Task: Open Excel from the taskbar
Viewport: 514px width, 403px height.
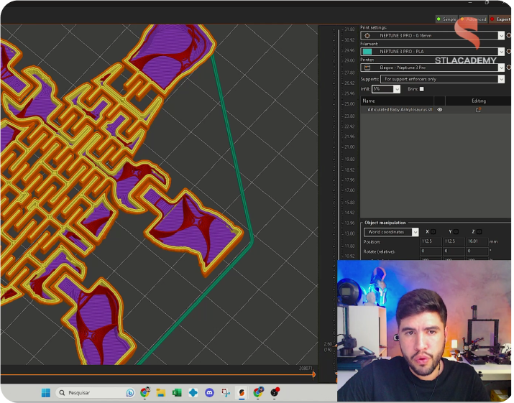Action: 176,393
